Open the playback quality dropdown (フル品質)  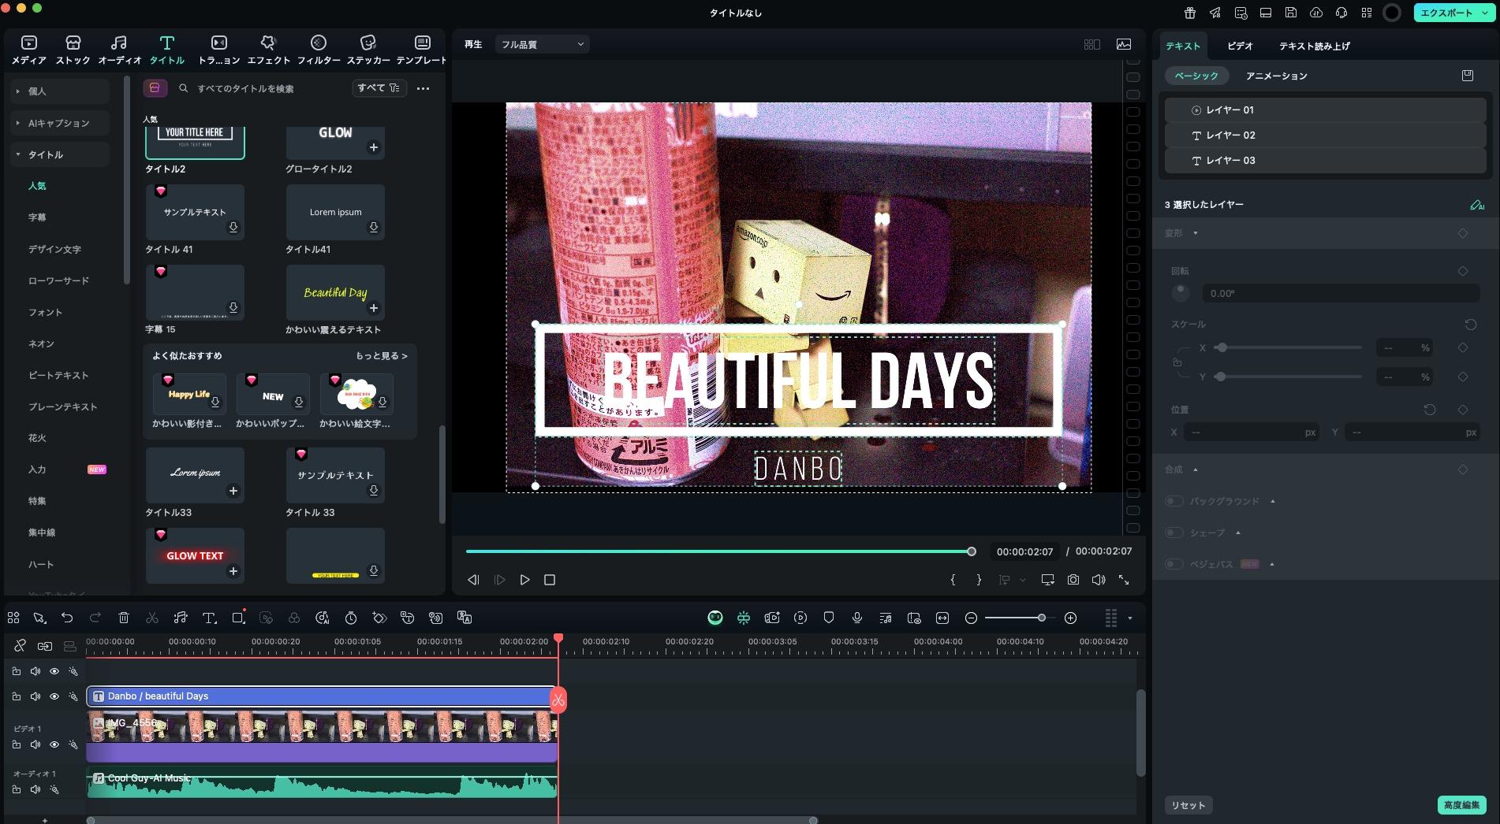point(543,44)
